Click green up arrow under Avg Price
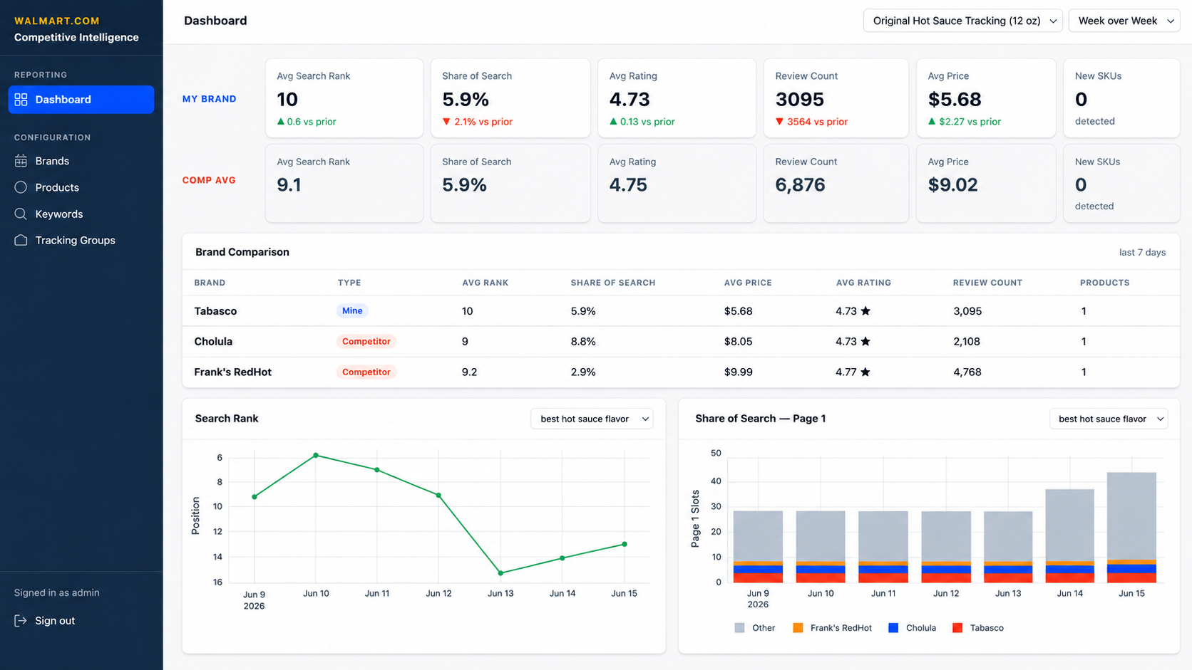The image size is (1192, 670). point(932,122)
